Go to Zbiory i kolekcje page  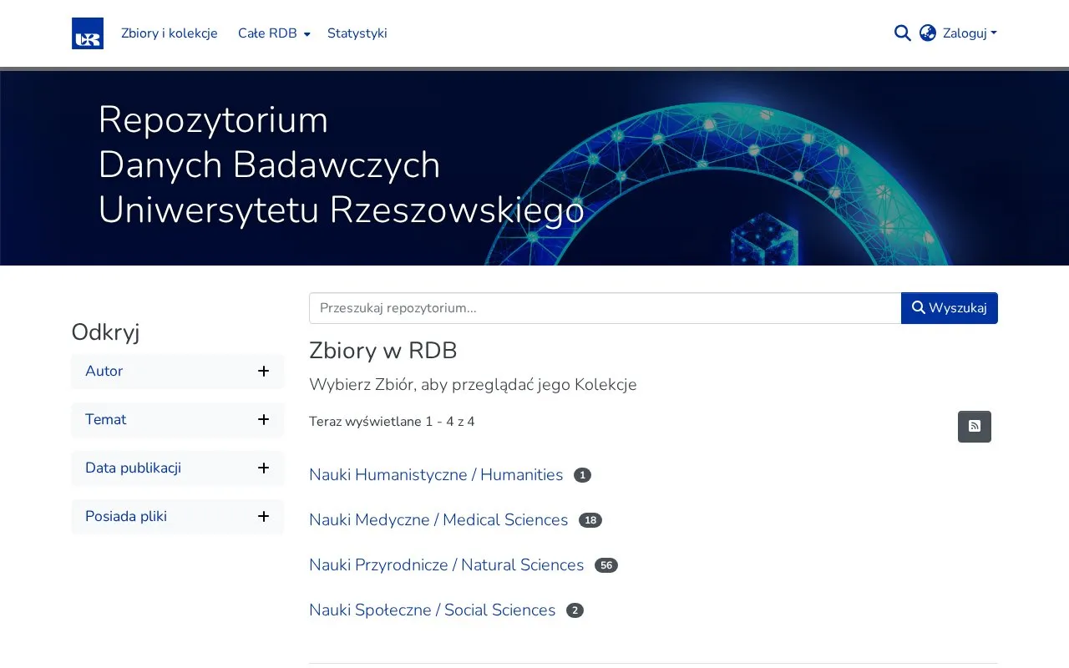[x=170, y=33]
